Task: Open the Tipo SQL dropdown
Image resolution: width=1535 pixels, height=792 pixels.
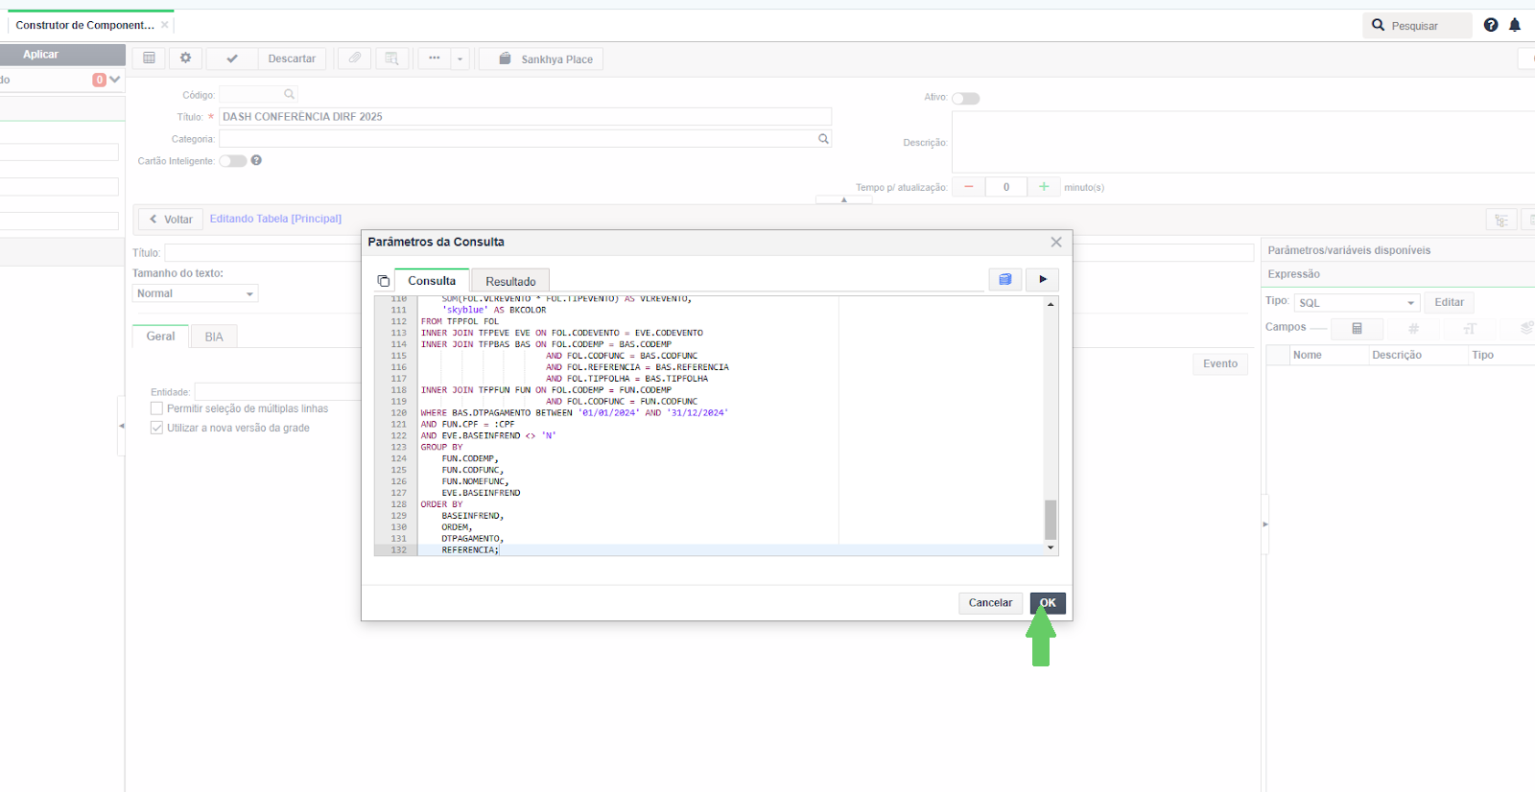Action: tap(1357, 302)
